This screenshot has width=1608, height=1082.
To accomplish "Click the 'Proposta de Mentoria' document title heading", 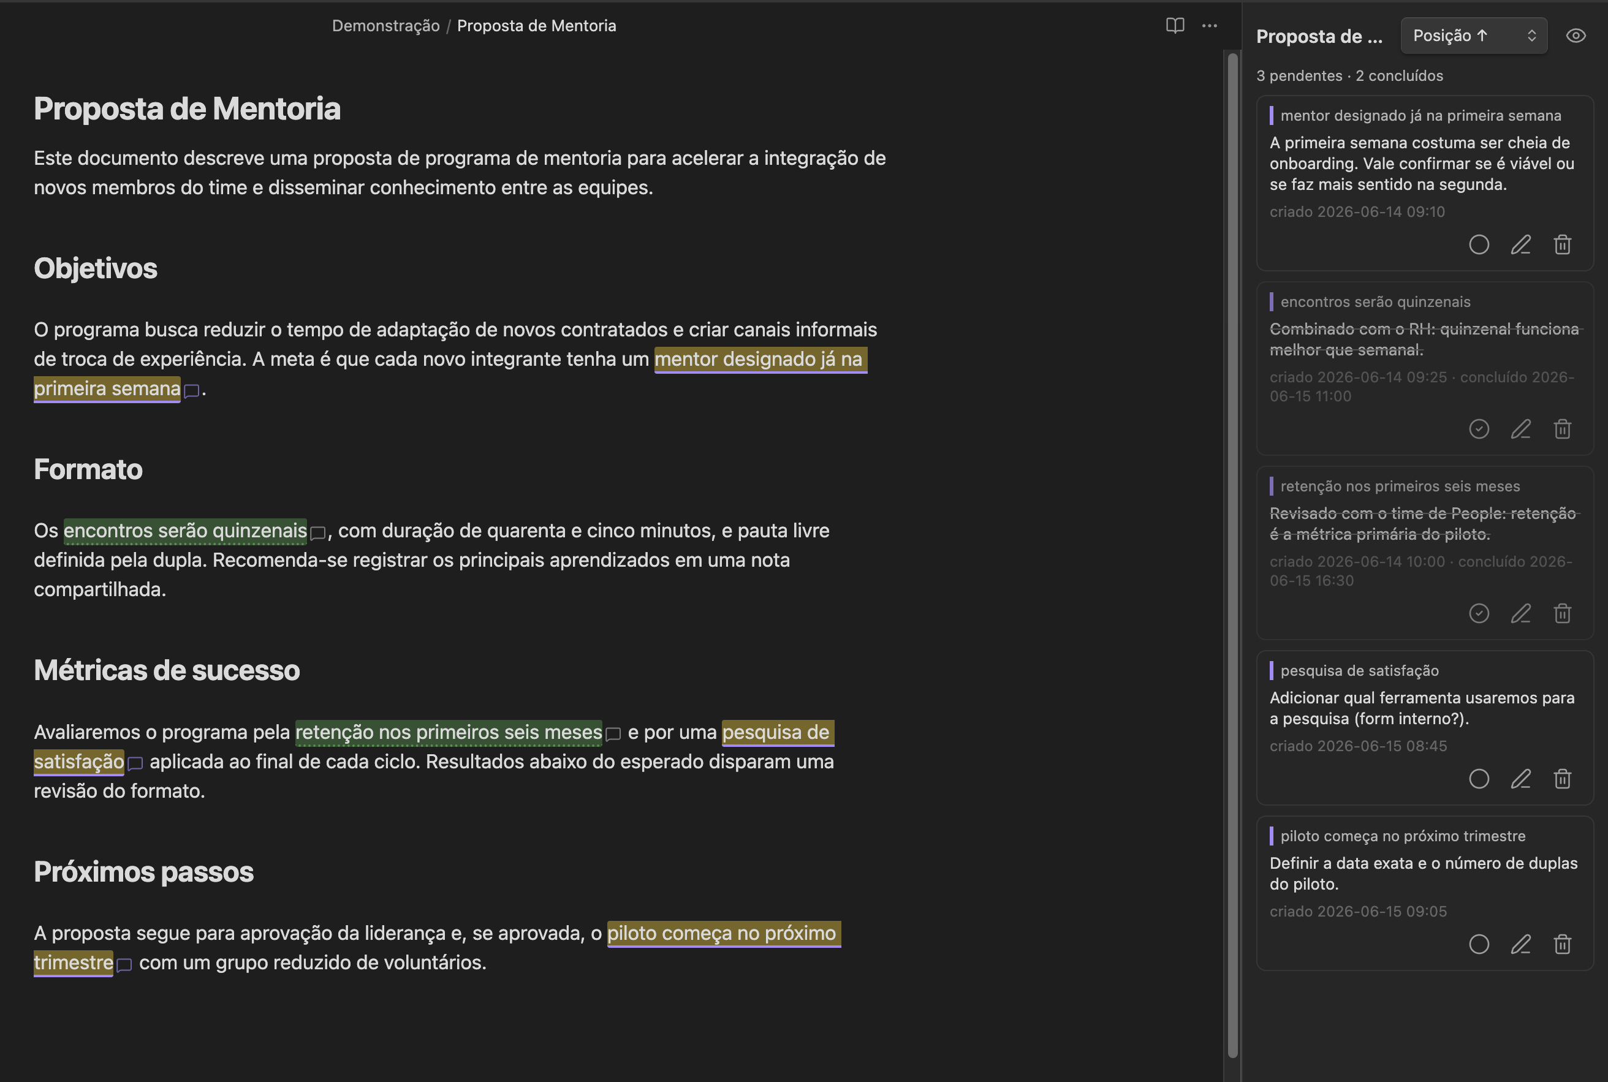I will (187, 108).
